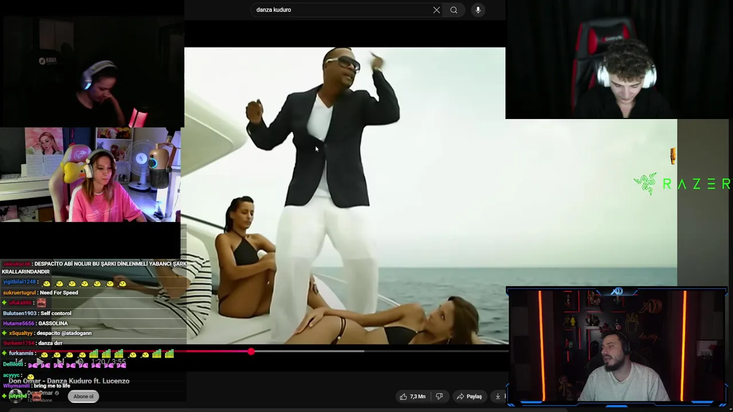This screenshot has height=412, width=733.
Task: Click the channel avatar beside Abone ol
Action: pyautogui.click(x=16, y=395)
